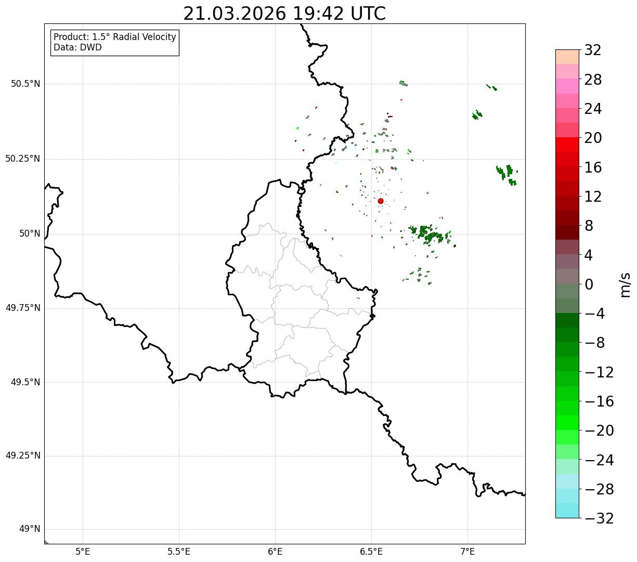Click the 49°N latitude label
This screenshot has width=637, height=562.
[x=30, y=529]
